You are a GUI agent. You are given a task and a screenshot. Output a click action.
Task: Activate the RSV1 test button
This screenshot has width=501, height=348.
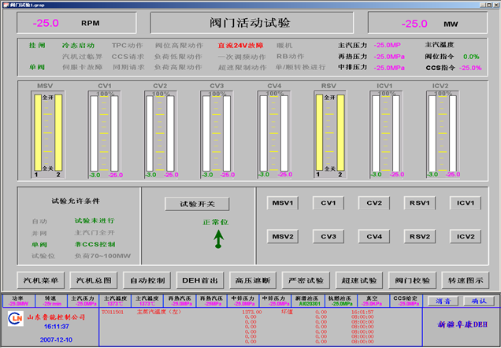coord(420,203)
